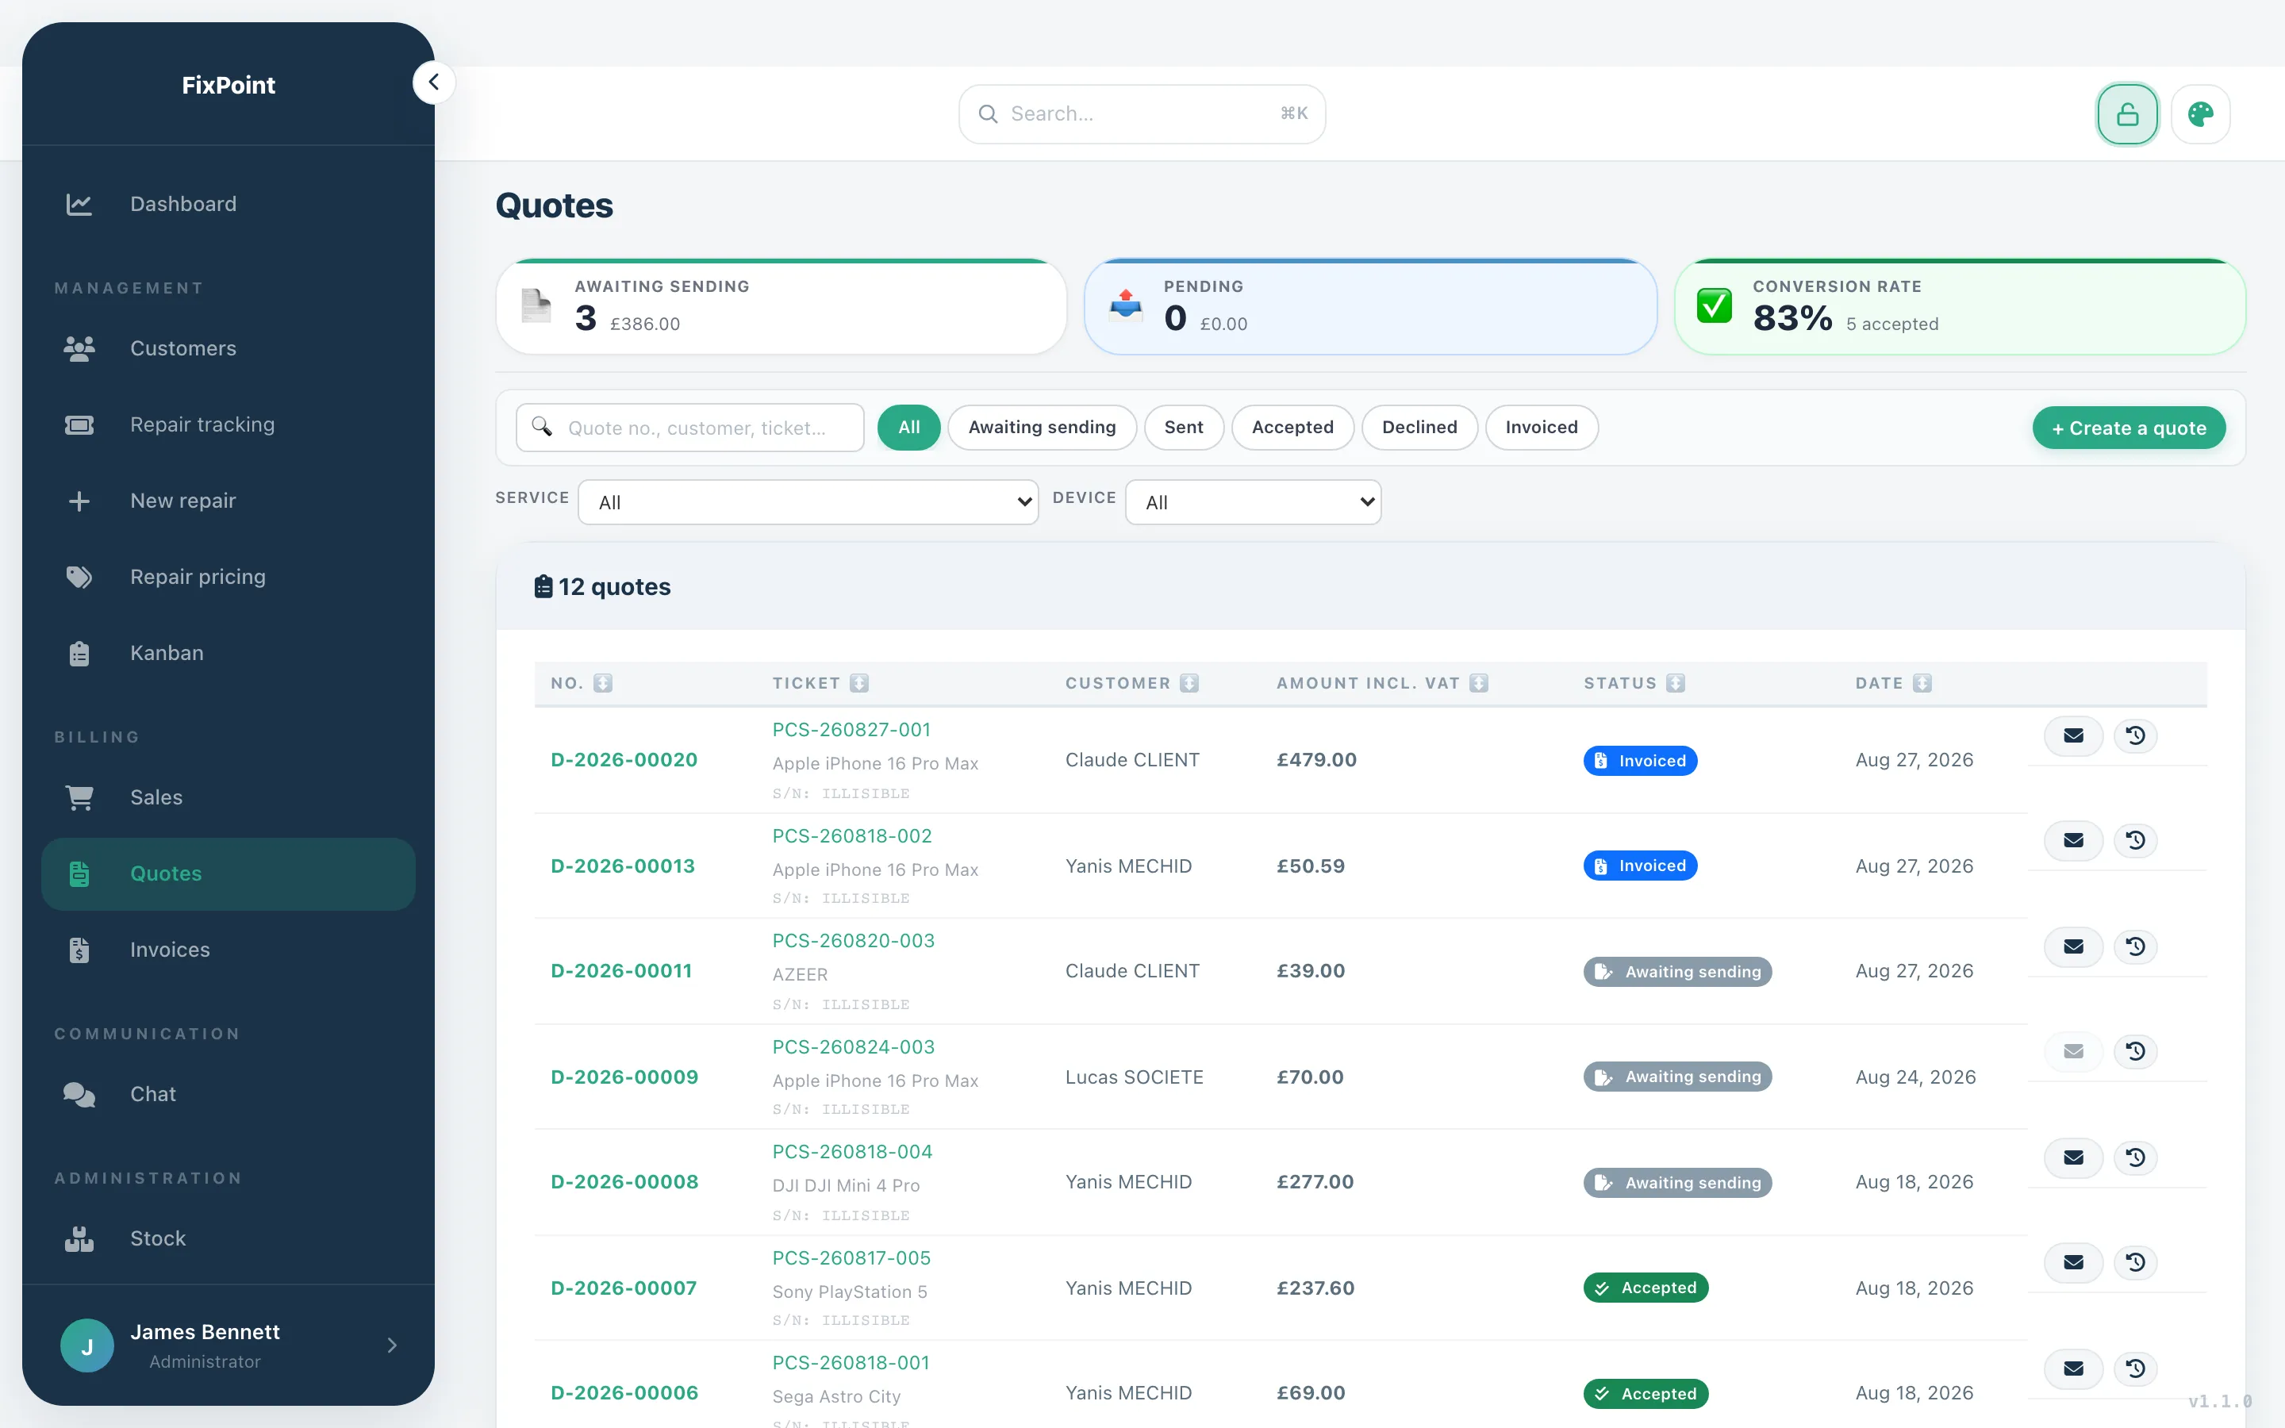Focus the quote no., customer, ticket search box
The width and height of the screenshot is (2285, 1428).
(x=690, y=428)
